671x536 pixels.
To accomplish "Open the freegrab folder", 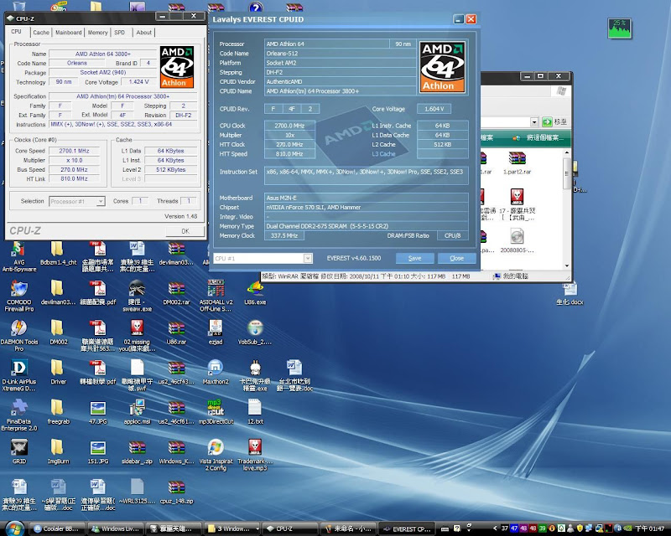I will 58,412.
